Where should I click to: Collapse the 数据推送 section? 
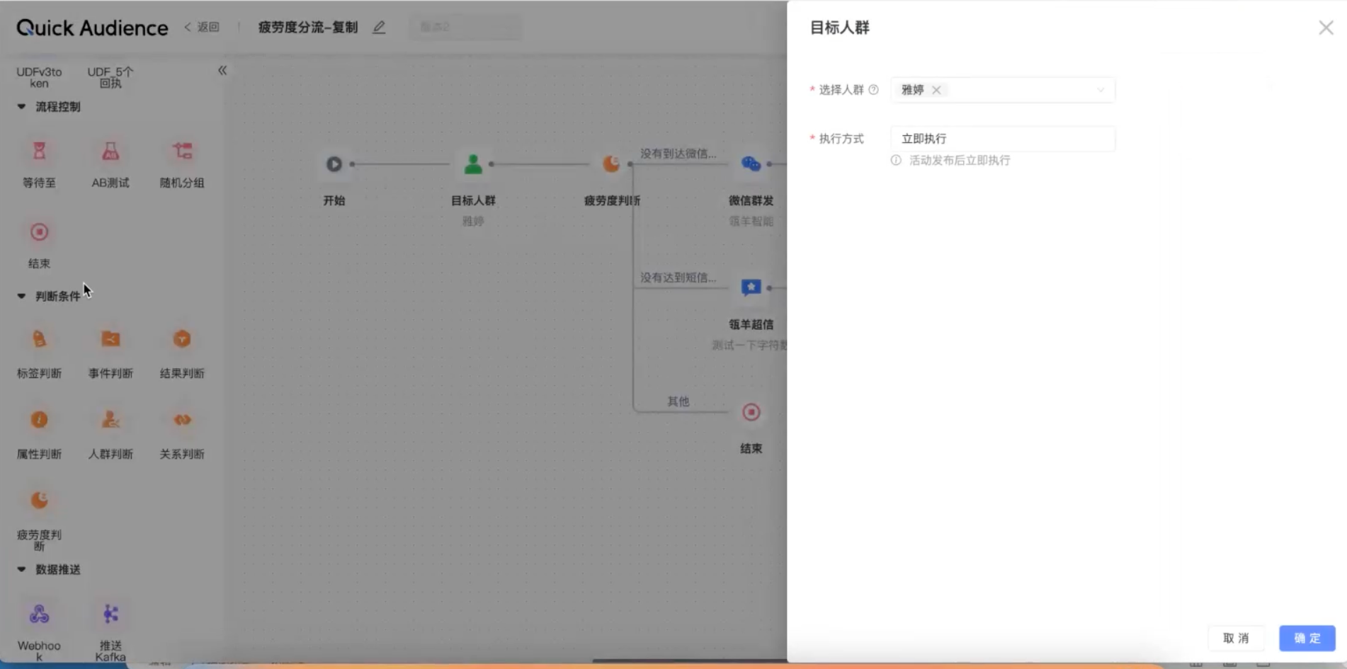click(21, 569)
